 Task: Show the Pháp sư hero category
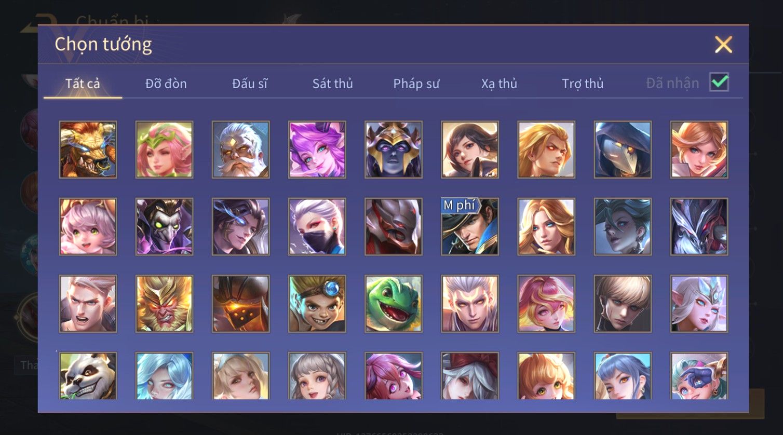pos(416,84)
